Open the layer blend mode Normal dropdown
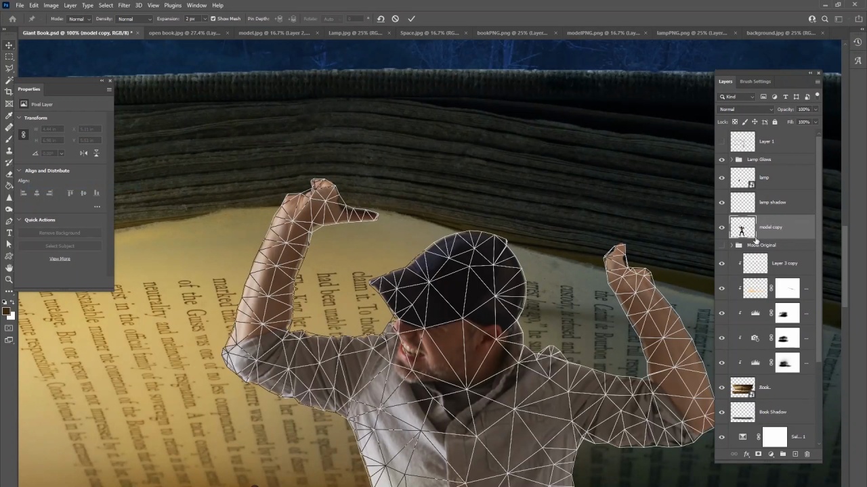This screenshot has height=487, width=867. (746, 109)
